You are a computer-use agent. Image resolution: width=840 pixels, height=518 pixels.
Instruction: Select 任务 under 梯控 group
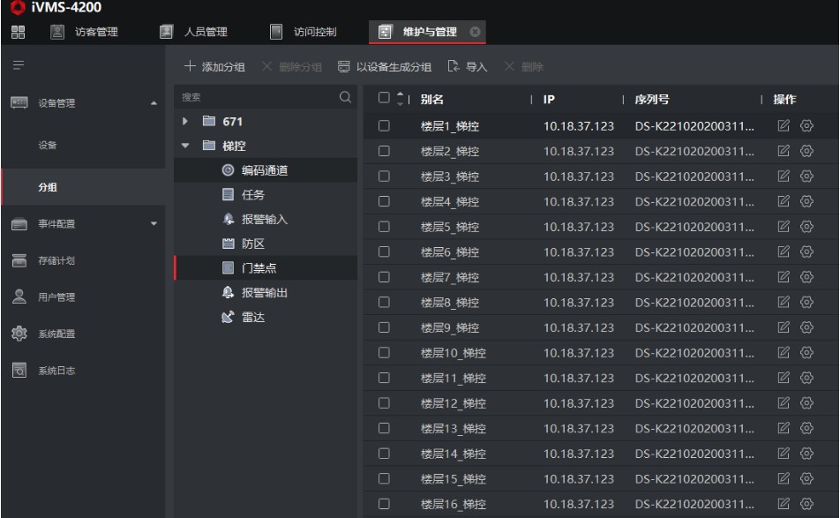coord(266,194)
